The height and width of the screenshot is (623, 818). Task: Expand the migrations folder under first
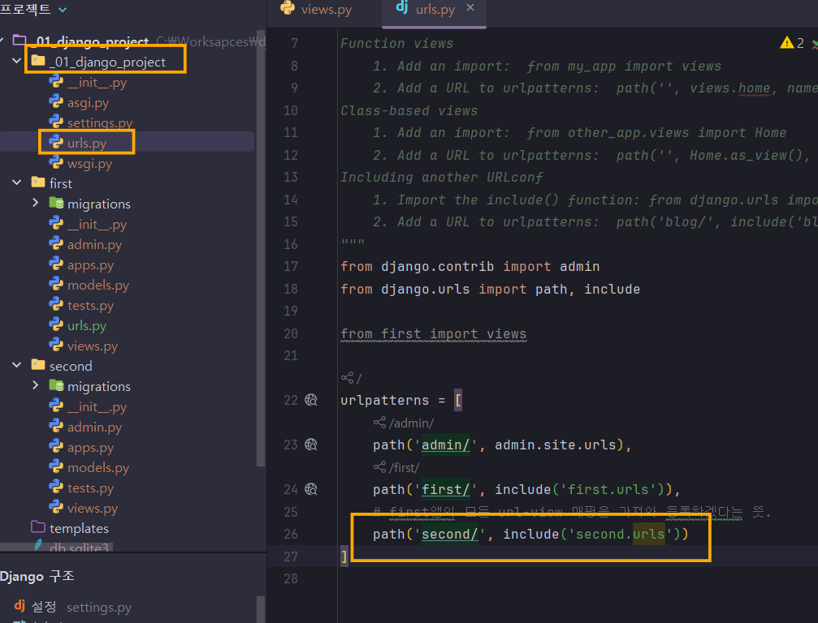click(35, 203)
